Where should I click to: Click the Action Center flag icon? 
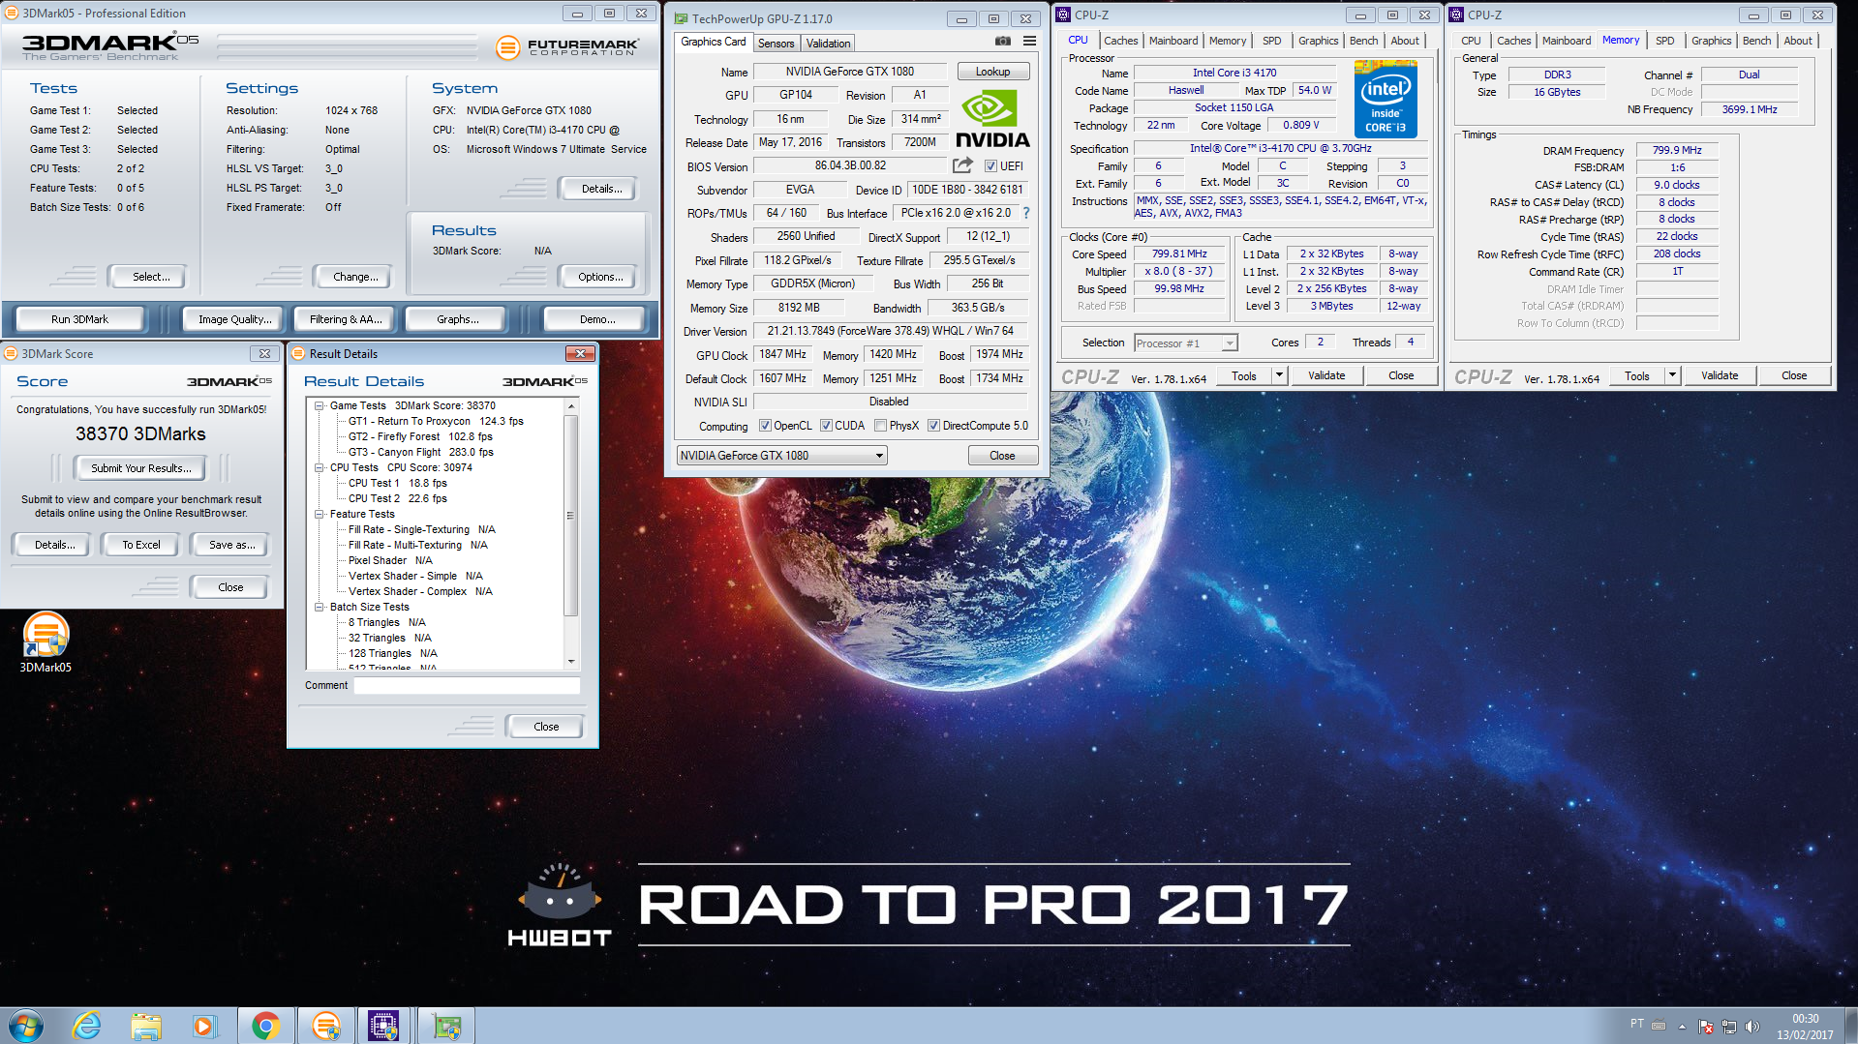coord(1706,1027)
